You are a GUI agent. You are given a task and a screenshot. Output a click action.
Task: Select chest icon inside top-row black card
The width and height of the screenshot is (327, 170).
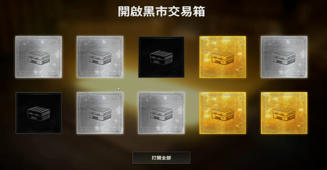click(x=161, y=58)
